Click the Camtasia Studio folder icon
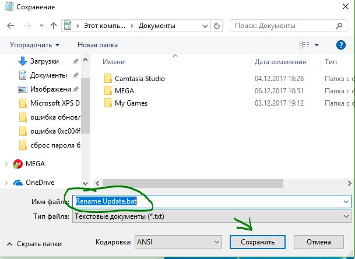Screen dimensions: 355x259 pos(108,78)
